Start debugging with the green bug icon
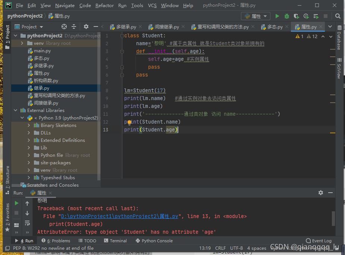This screenshot has height=255, width=345. [286, 16]
